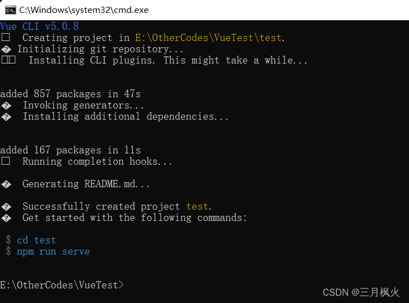Click the CSDN @三月枫火 watermark
The width and height of the screenshot is (409, 303).
pyautogui.click(x=361, y=292)
